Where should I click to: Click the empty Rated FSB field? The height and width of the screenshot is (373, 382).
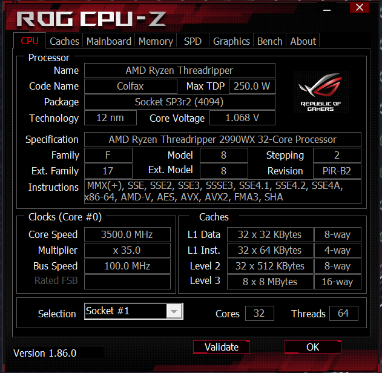pyautogui.click(x=127, y=282)
